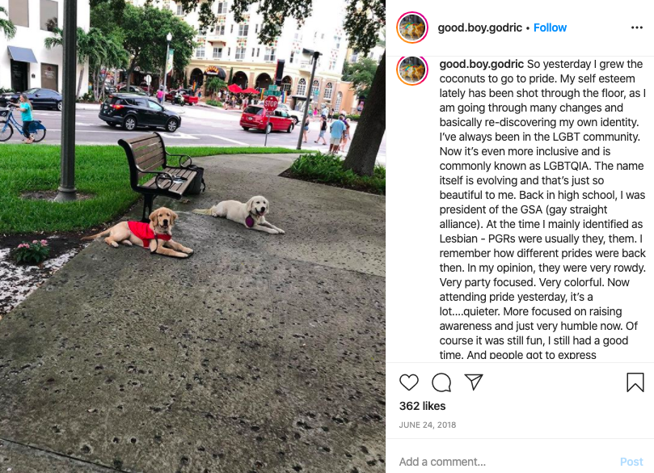Open comments via the speech bubble icon
This screenshot has height=473, width=654.
[x=441, y=382]
